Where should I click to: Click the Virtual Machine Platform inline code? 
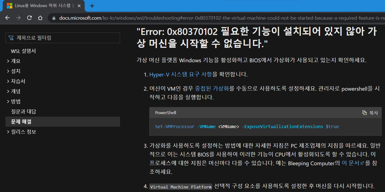coord(181,187)
